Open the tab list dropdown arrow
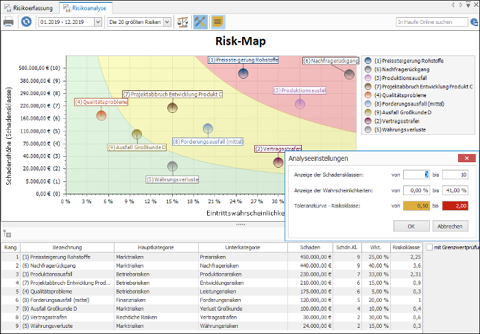The image size is (480, 334). pyautogui.click(x=468, y=5)
